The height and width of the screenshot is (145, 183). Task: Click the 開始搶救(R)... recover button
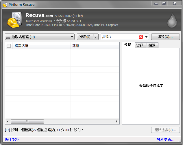(x=165, y=130)
